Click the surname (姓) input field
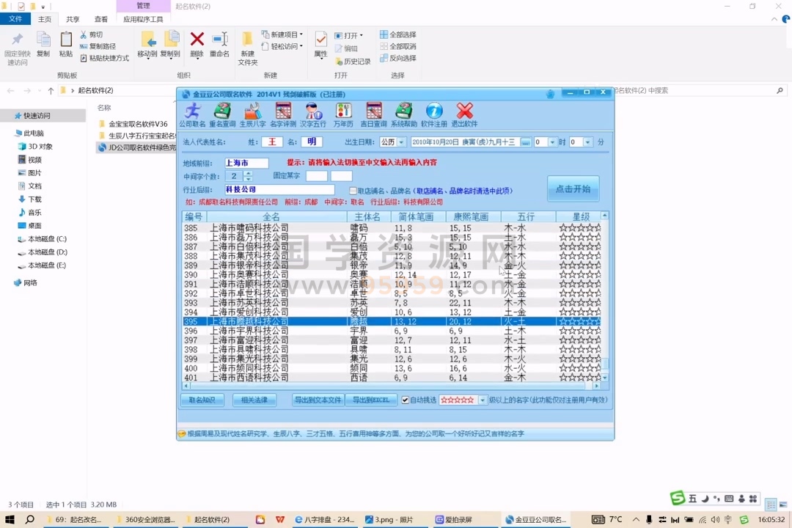 click(x=272, y=142)
